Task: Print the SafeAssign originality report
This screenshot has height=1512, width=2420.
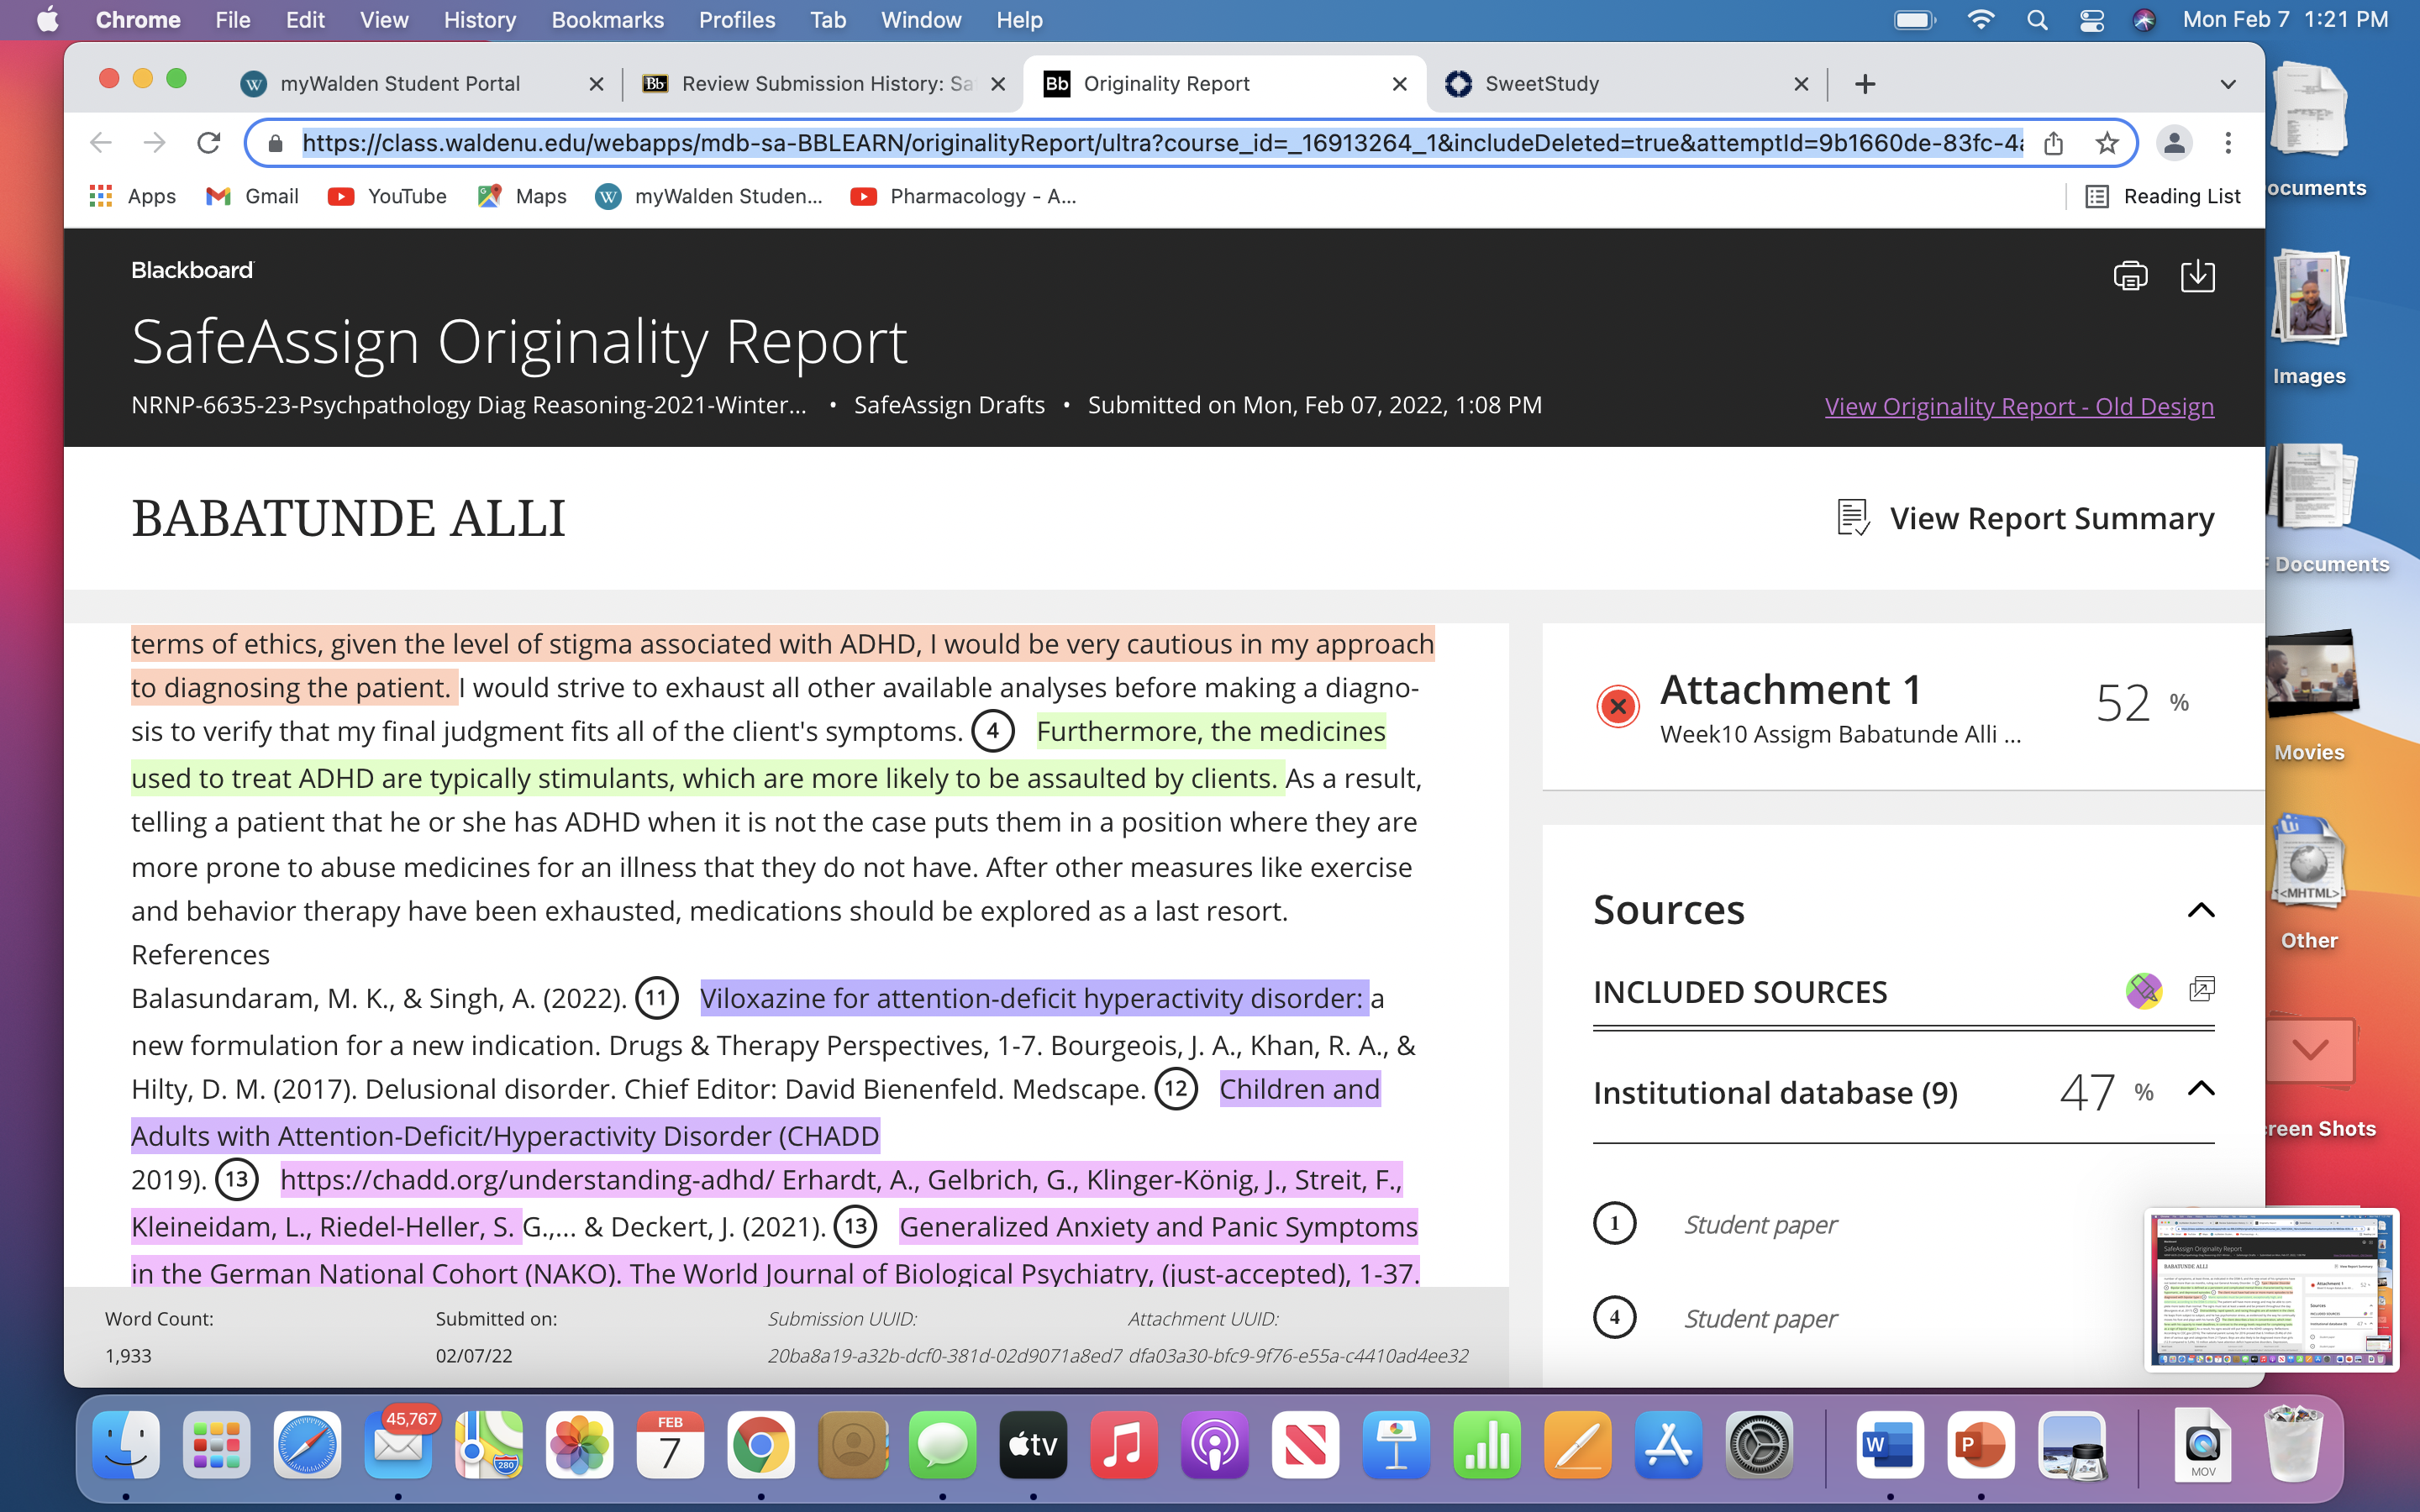Action: point(2130,276)
